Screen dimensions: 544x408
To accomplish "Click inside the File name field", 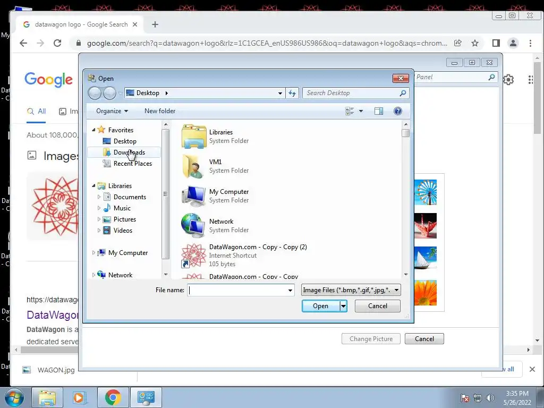I will [237, 290].
